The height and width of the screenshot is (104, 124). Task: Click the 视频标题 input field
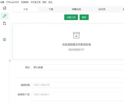tap(78, 85)
